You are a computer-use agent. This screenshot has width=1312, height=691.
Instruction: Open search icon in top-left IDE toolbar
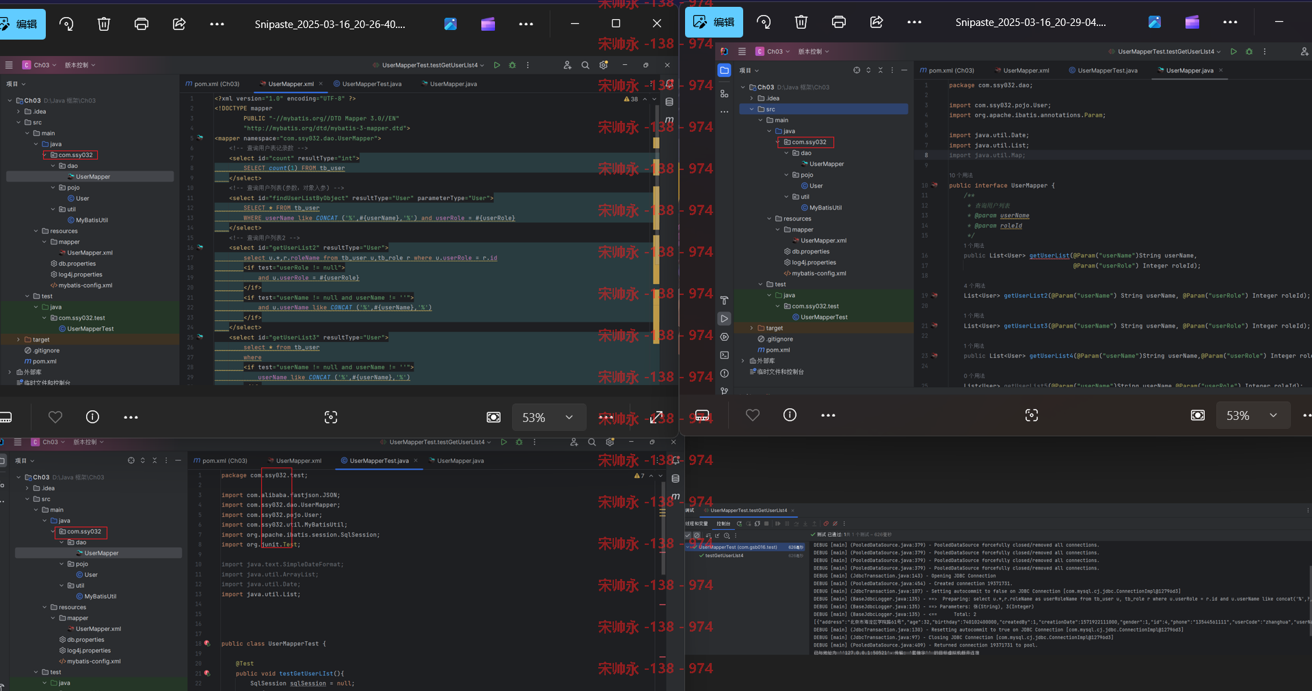pos(585,65)
